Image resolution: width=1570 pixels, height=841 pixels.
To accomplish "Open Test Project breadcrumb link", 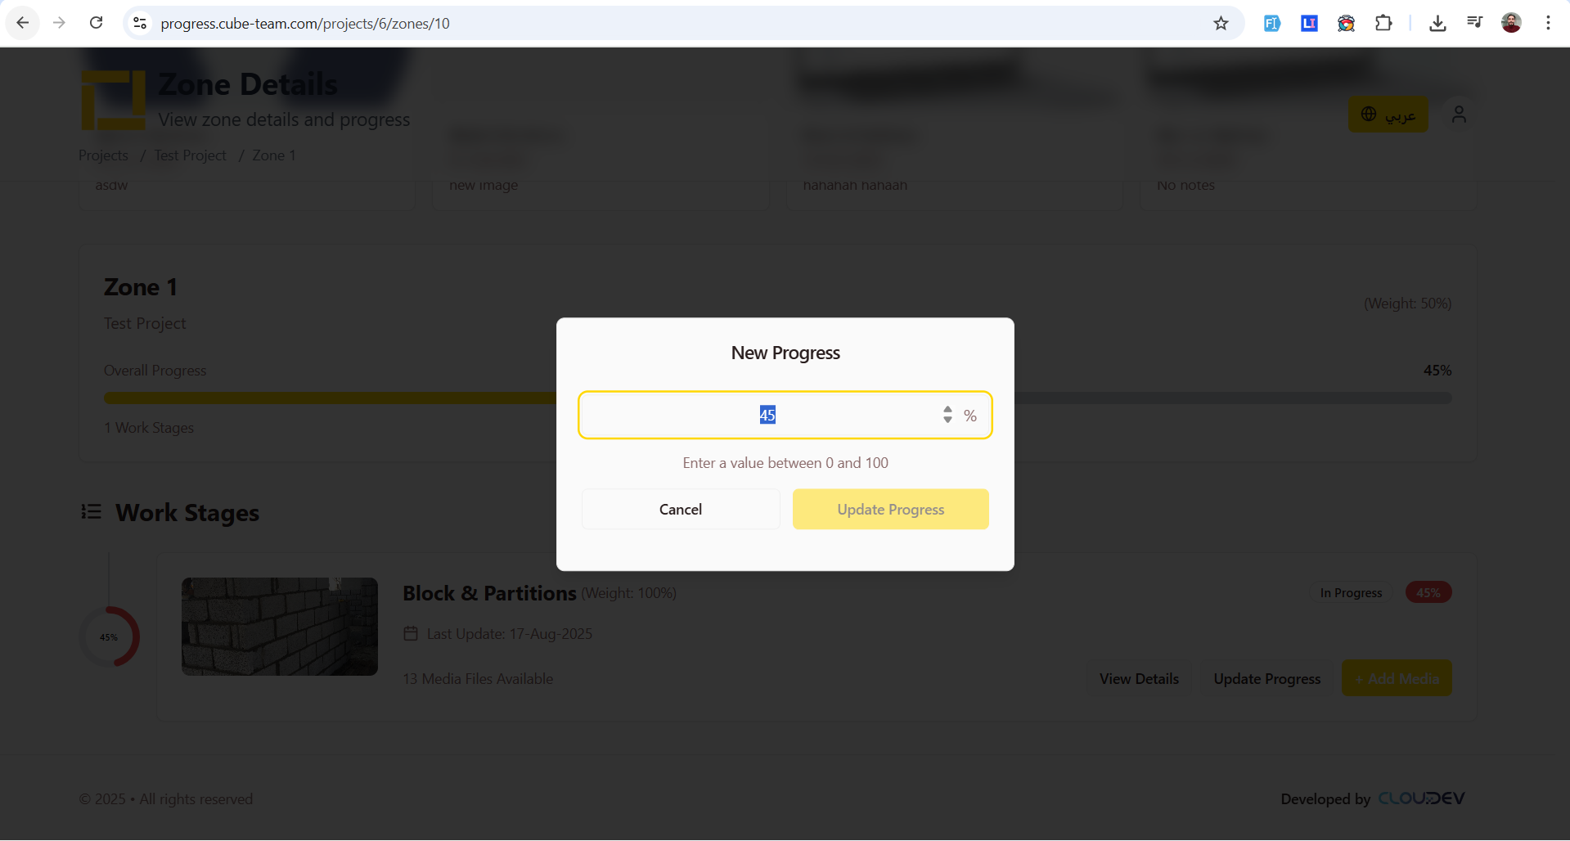I will point(190,155).
